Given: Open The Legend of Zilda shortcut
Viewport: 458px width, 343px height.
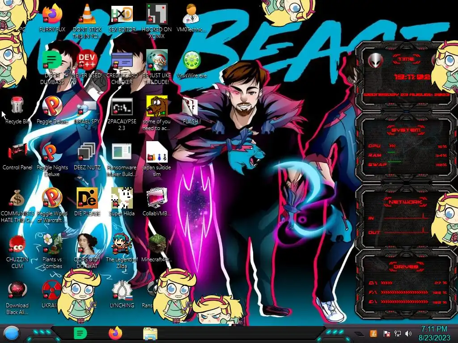Looking at the screenshot, I should click(x=122, y=244).
